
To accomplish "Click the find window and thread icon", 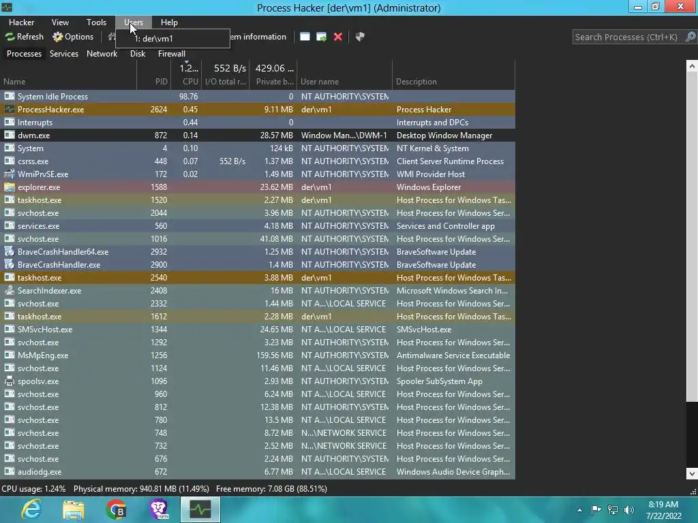I will (x=322, y=37).
